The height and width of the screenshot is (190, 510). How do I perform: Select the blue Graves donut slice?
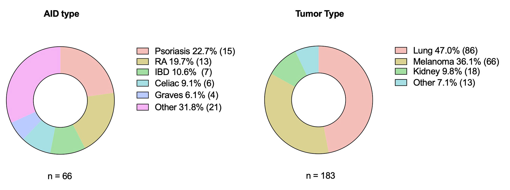(x=25, y=125)
